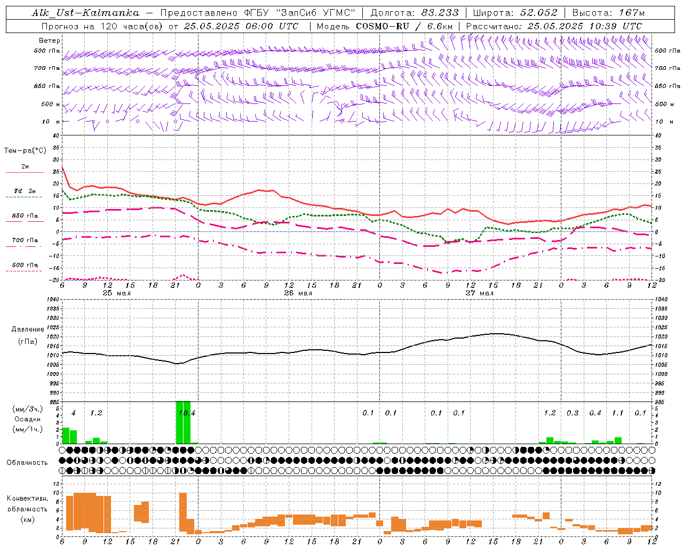
Task: Click the Модель COSMO-RU / 6.6км text
Action: [385, 26]
